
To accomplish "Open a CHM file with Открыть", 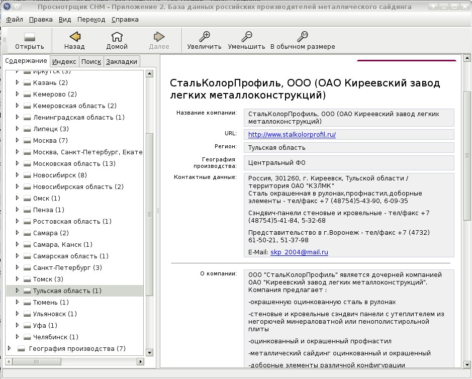I will click(30, 41).
